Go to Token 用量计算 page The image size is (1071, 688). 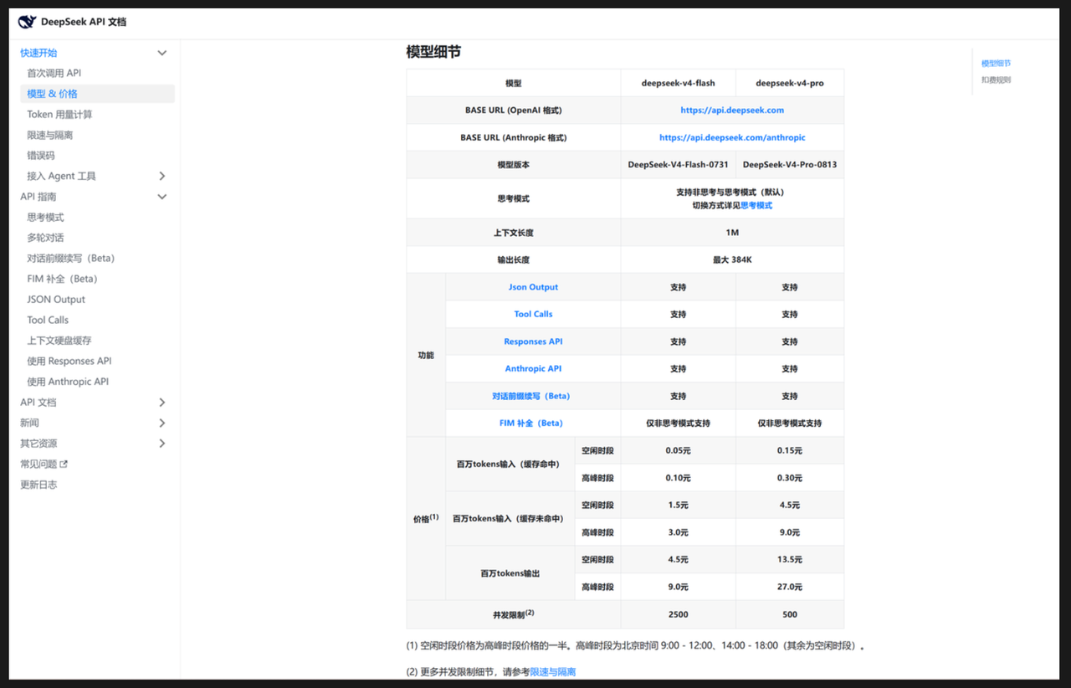pos(59,115)
